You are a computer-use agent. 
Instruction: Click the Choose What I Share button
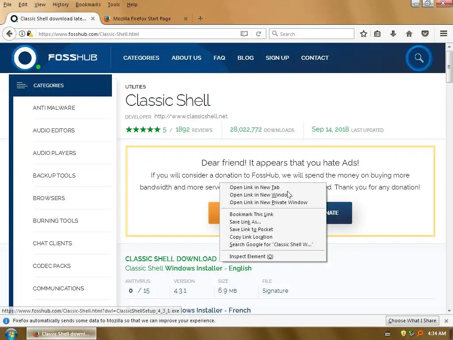412,321
